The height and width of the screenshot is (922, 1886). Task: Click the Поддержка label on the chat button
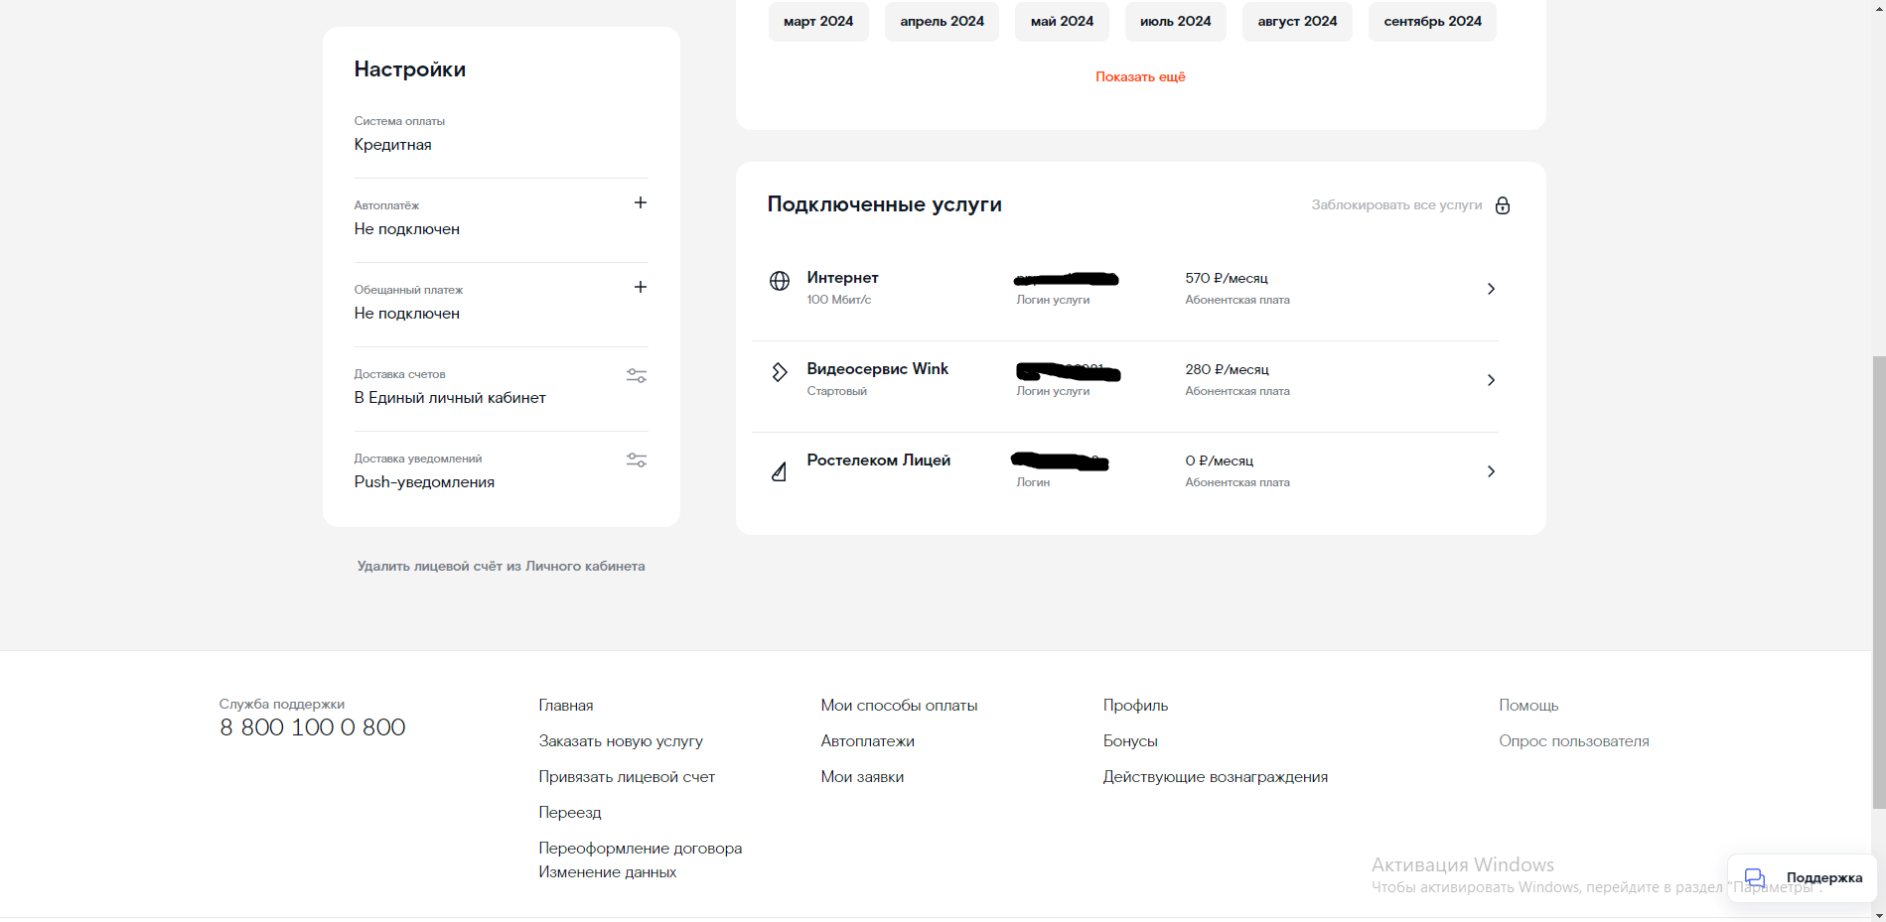(1823, 878)
